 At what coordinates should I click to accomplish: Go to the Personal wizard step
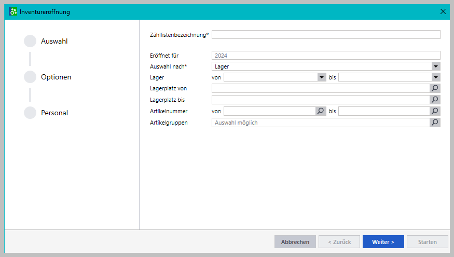pos(46,113)
